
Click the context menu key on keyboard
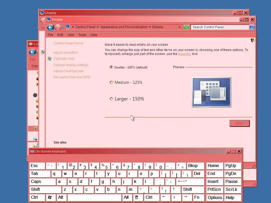[x=138, y=198]
